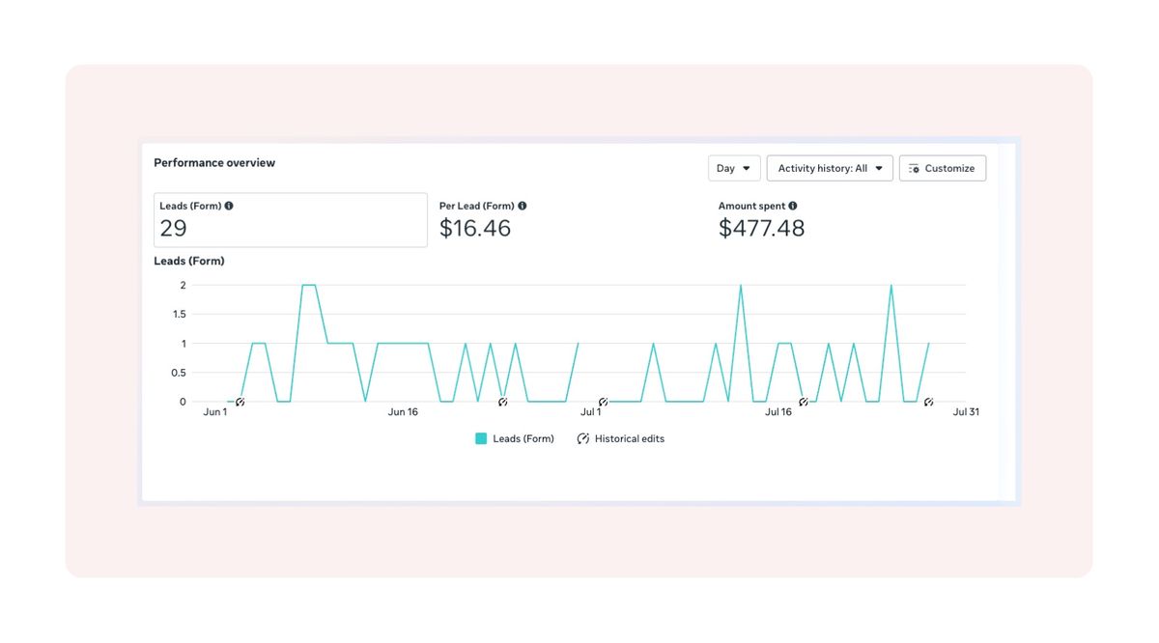Open the historical edit marker after Jul 16
The height and width of the screenshot is (643, 1159).
tap(928, 401)
